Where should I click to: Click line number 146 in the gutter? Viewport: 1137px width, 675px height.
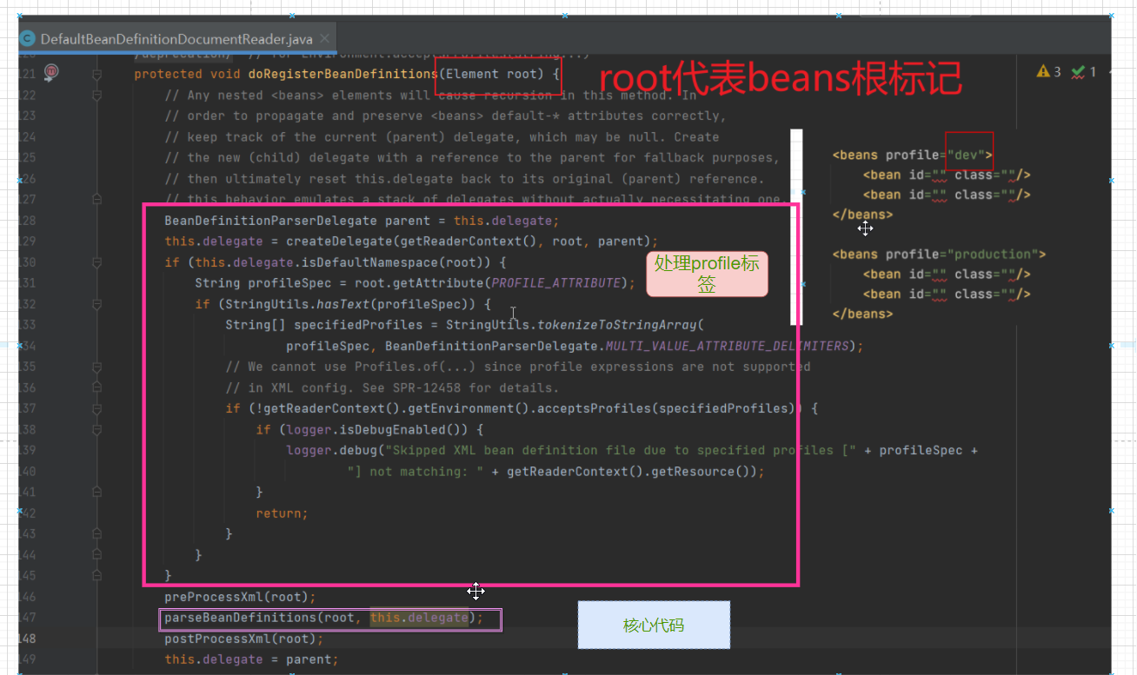(x=27, y=597)
